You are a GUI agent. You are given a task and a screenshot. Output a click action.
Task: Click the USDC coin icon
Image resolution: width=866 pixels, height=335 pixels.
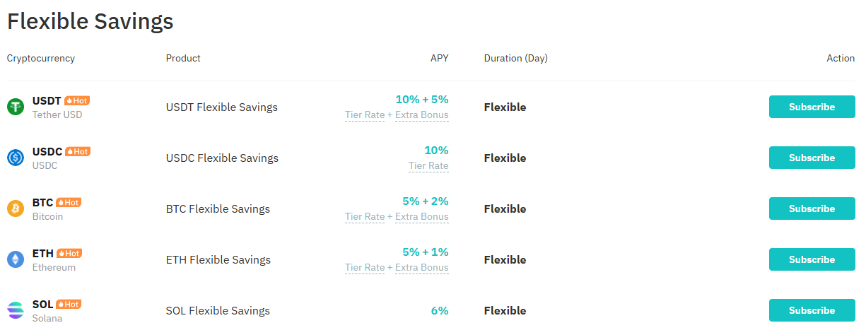click(16, 158)
